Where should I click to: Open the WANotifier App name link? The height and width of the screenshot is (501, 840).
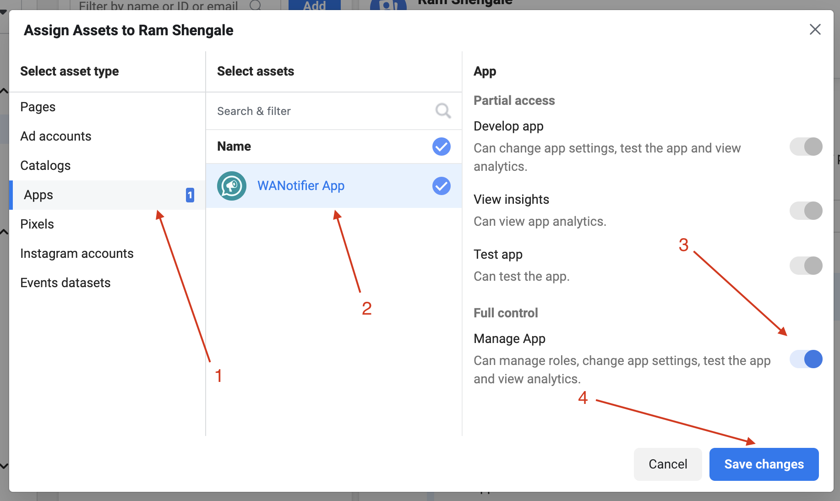point(301,186)
